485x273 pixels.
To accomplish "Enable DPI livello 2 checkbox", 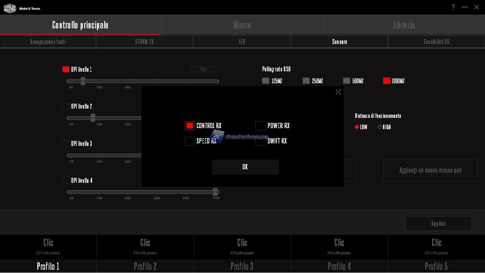I will coord(66,106).
